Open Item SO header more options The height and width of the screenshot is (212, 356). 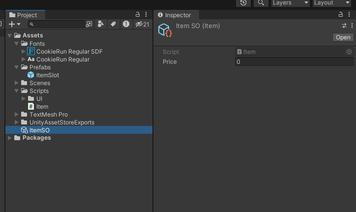click(352, 26)
